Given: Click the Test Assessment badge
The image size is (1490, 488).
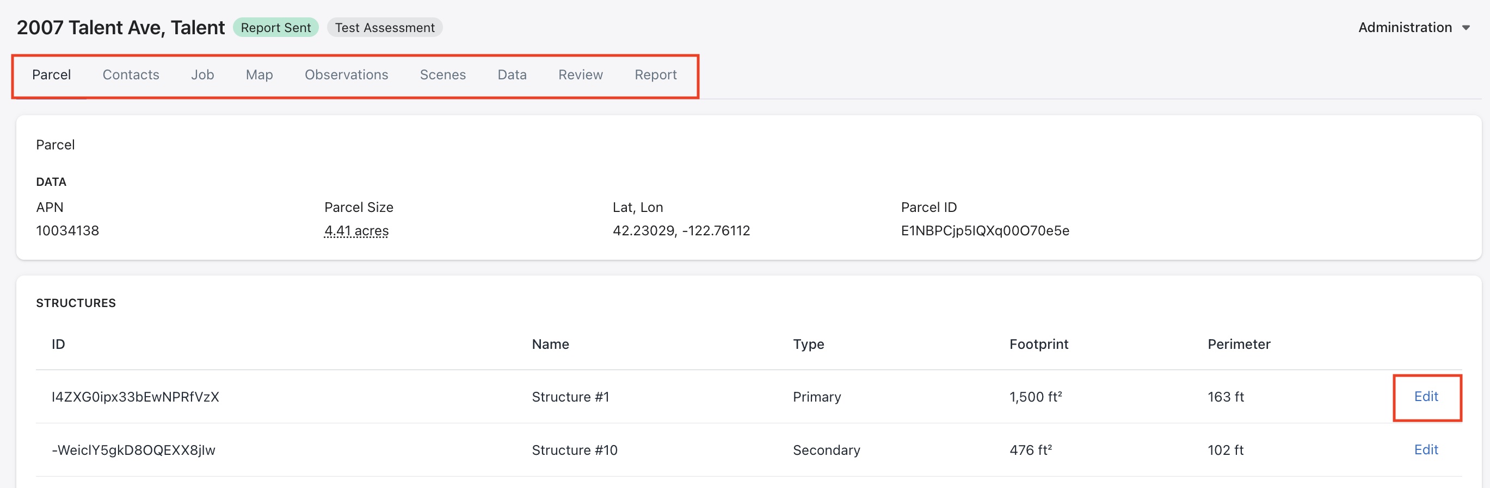Looking at the screenshot, I should click(385, 27).
